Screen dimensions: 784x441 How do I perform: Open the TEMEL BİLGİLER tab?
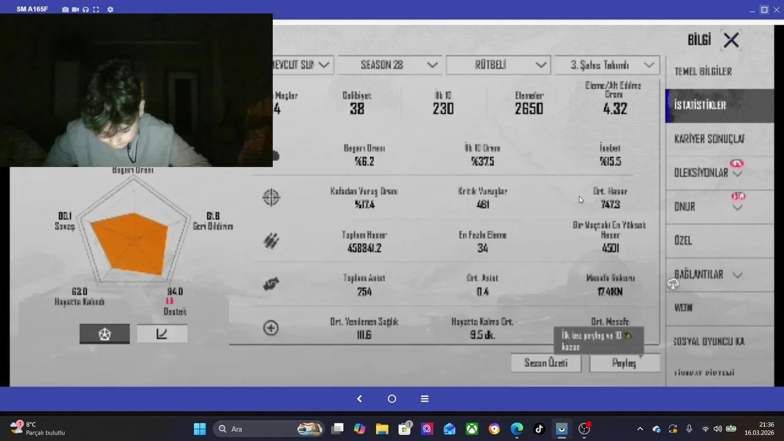719,72
